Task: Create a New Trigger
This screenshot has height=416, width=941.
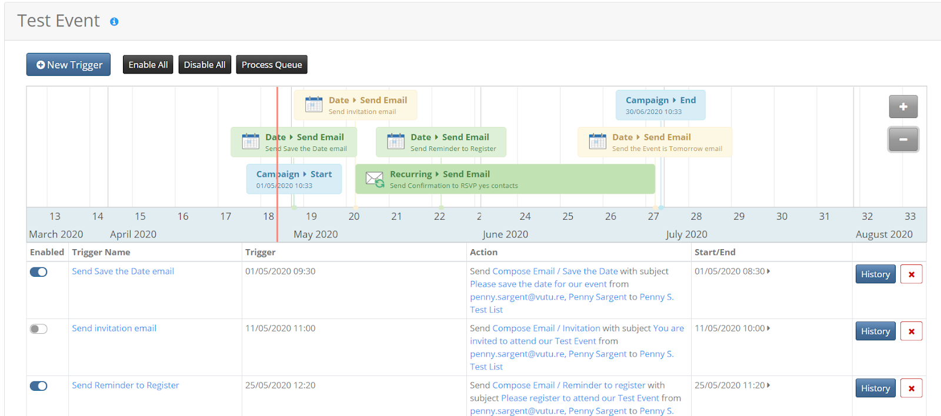Action: coord(68,65)
